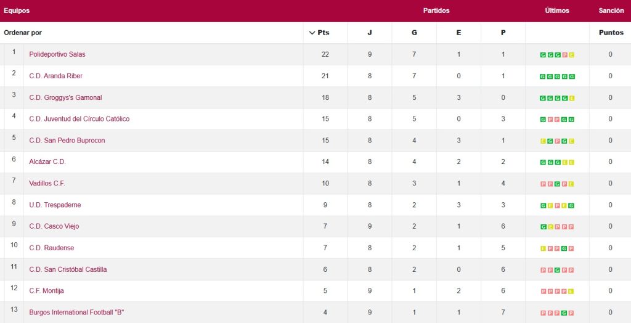This screenshot has width=631, height=323.
Task: Open the Alcázar C.D. team page
Action: 47,162
